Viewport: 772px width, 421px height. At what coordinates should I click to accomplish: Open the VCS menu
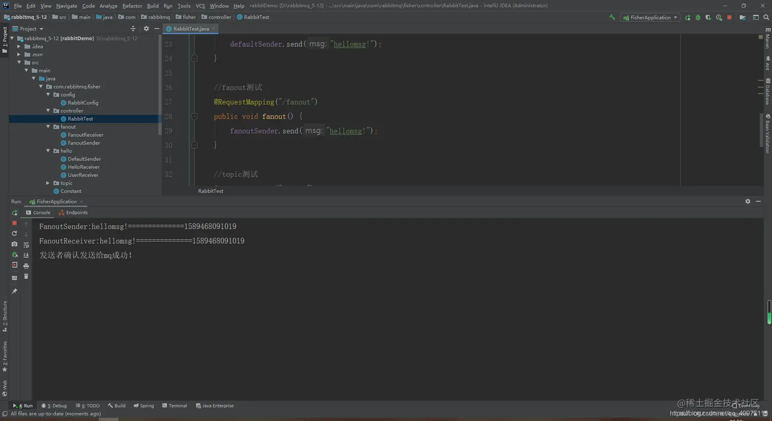pos(200,6)
